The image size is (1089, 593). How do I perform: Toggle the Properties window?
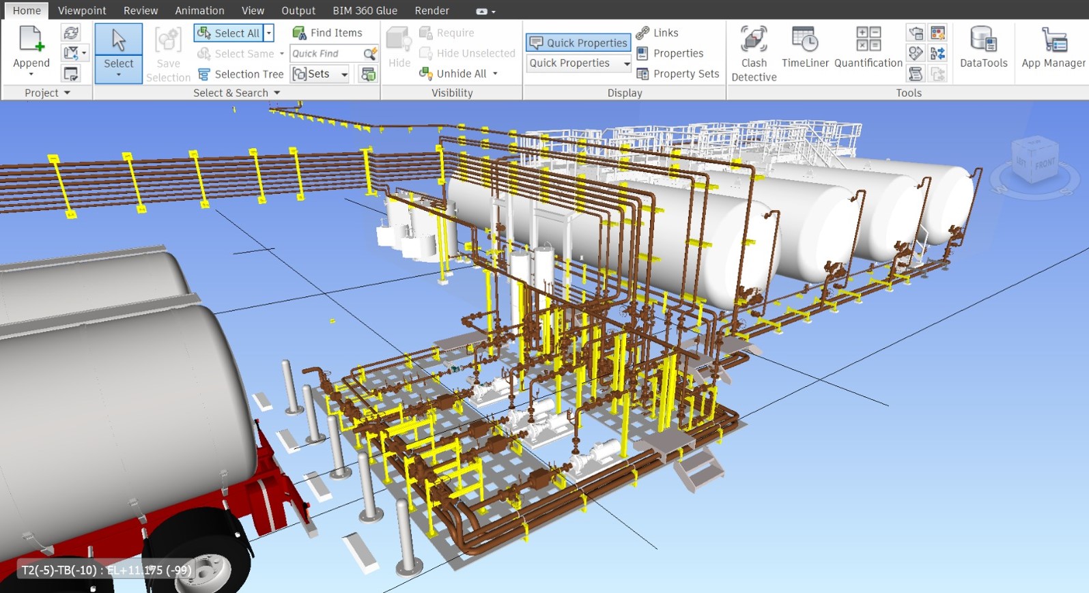[x=670, y=53]
